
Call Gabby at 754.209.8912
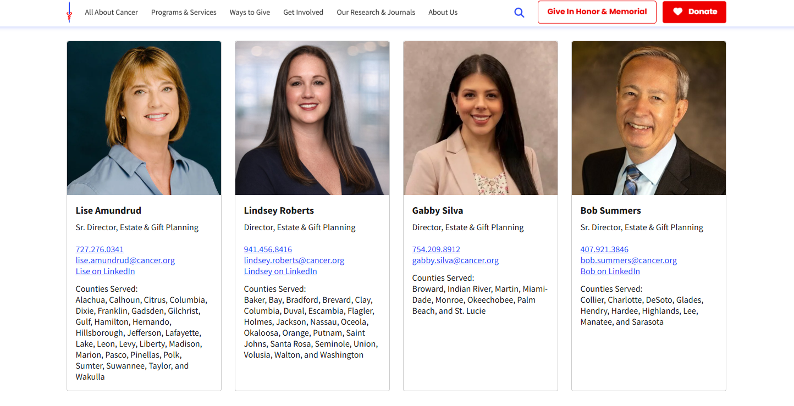[436, 249]
